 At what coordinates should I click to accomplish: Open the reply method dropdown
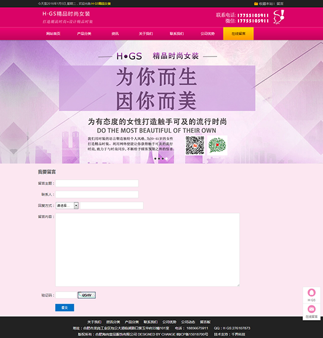pyautogui.click(x=67, y=206)
